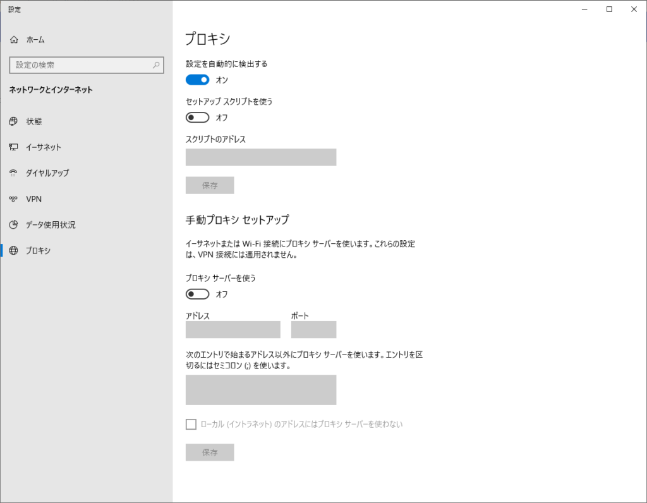Minimize the 設定 window

[x=584, y=9]
